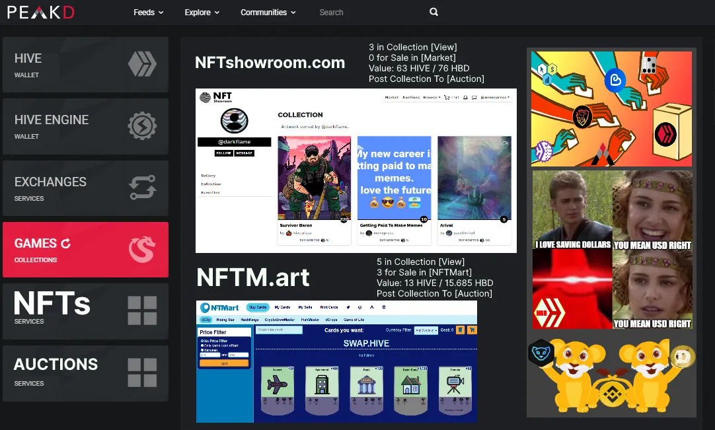The height and width of the screenshot is (430, 715).
Task: Click the NFTMart logo
Action: tap(219, 308)
